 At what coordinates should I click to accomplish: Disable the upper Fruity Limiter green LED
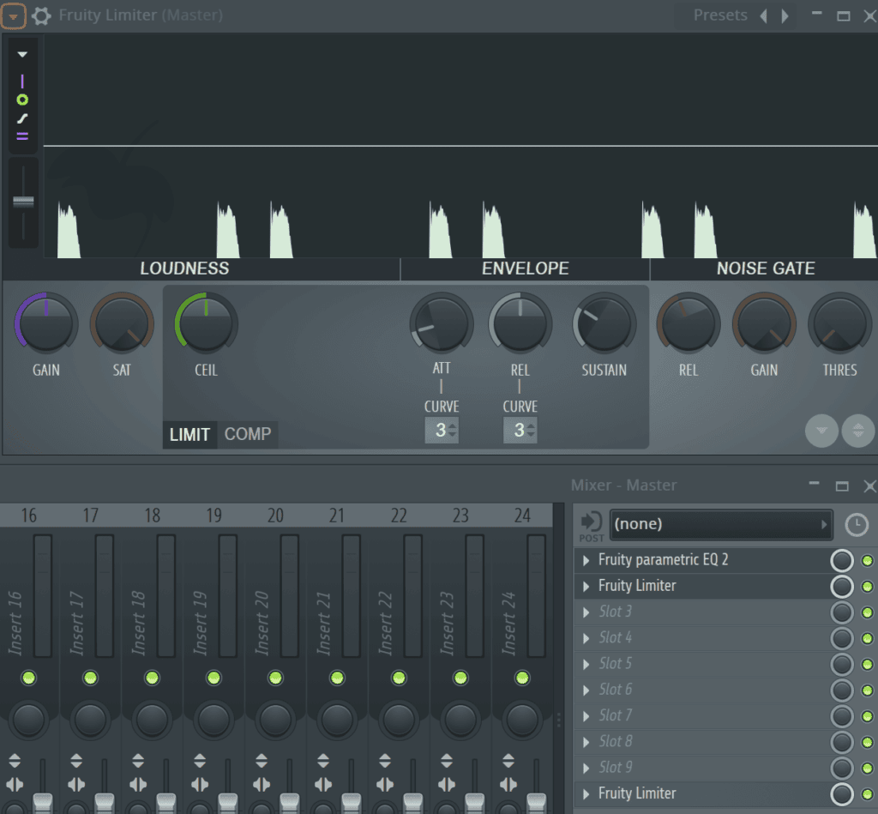pos(867,587)
